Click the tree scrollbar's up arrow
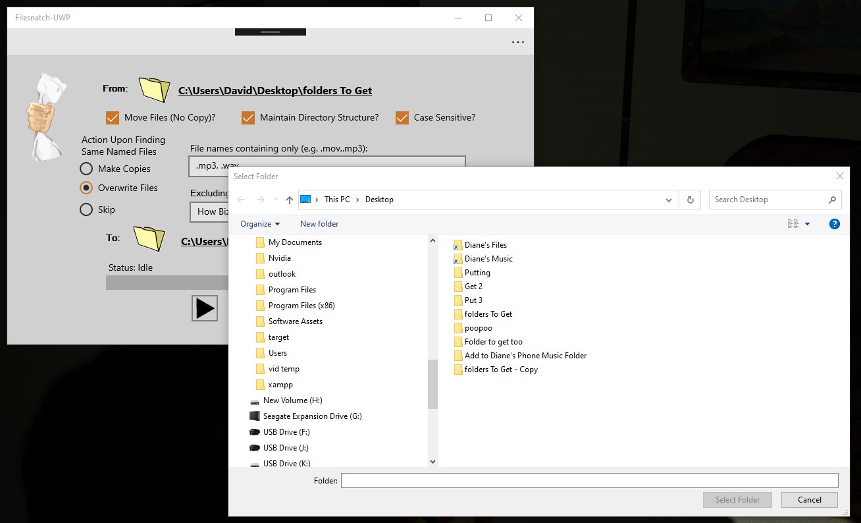 (x=432, y=241)
